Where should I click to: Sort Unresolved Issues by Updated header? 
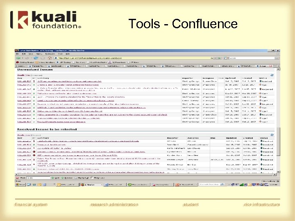[230, 78]
